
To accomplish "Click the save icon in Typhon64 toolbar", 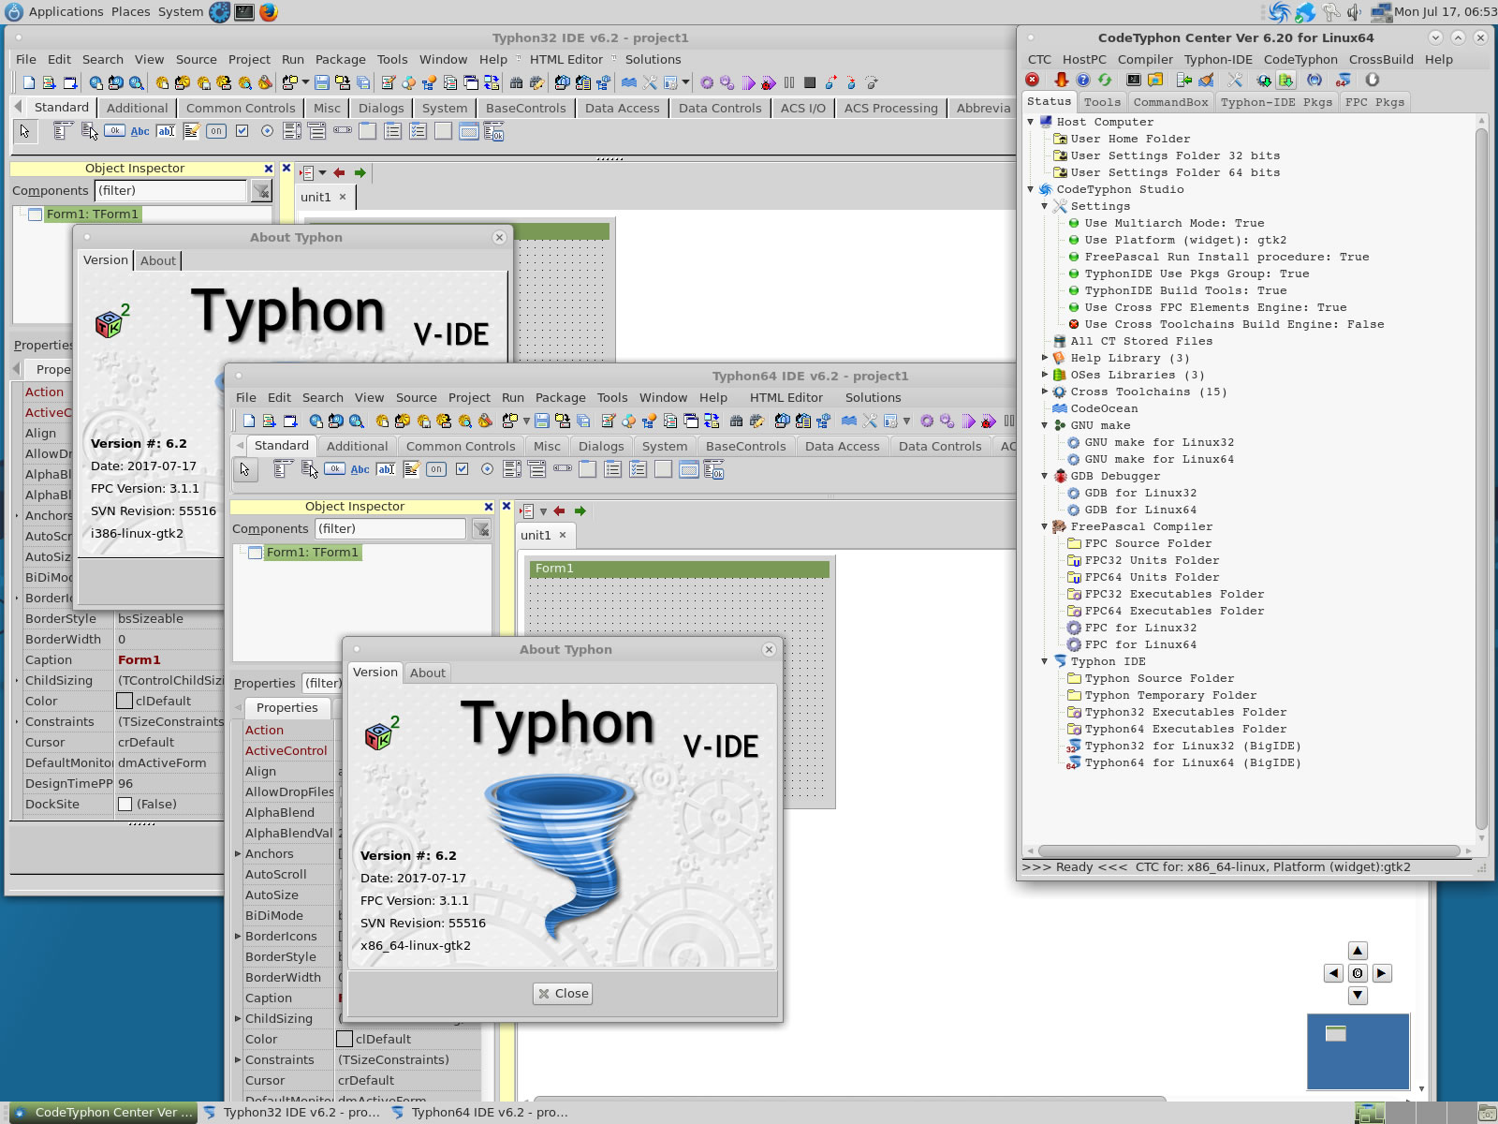I will (542, 421).
